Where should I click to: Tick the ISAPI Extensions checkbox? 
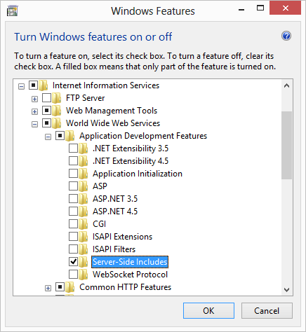coord(73,237)
